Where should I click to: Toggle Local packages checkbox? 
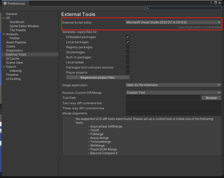coord(127,42)
